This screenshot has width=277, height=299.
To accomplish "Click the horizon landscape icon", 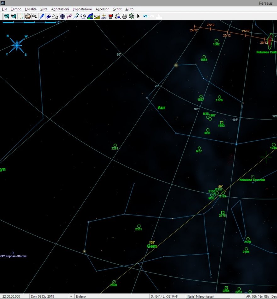I will click(97, 16).
